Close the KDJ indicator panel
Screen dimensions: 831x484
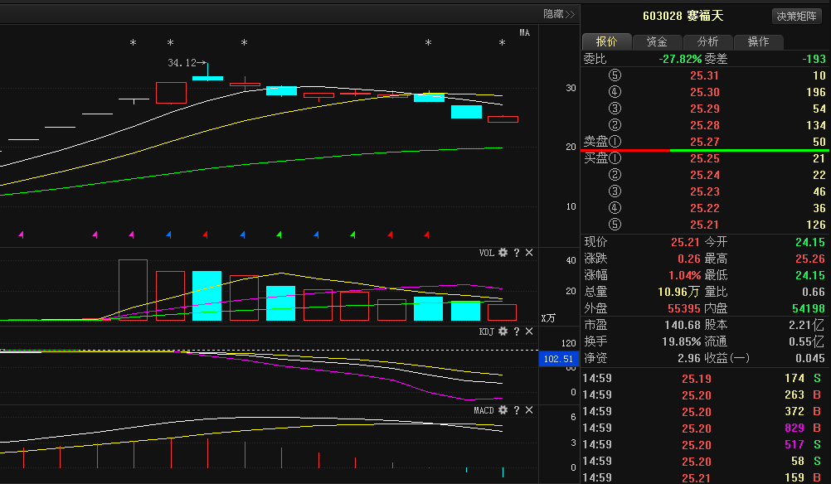(529, 332)
